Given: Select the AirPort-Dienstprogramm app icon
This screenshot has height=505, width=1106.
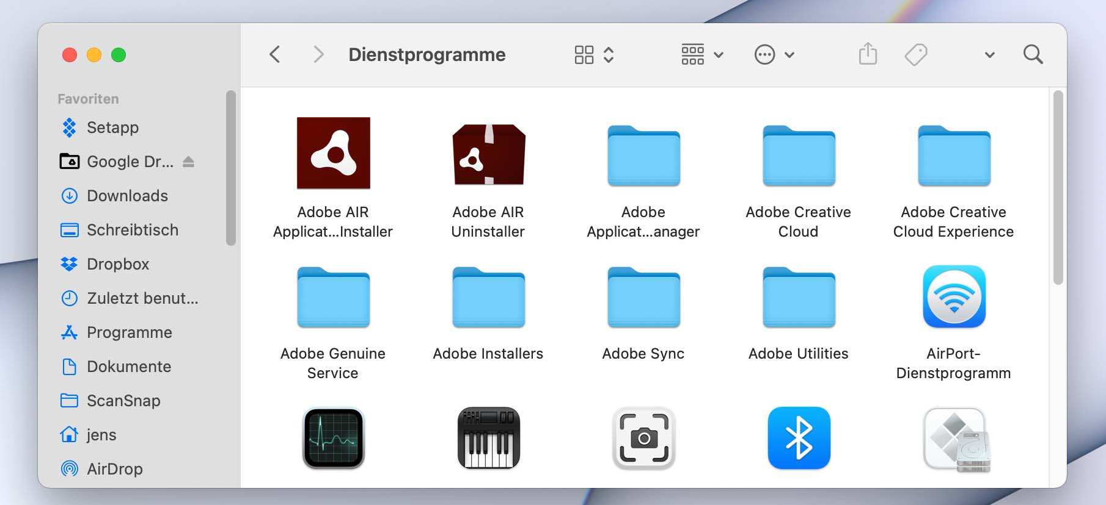Looking at the screenshot, I should point(954,296).
